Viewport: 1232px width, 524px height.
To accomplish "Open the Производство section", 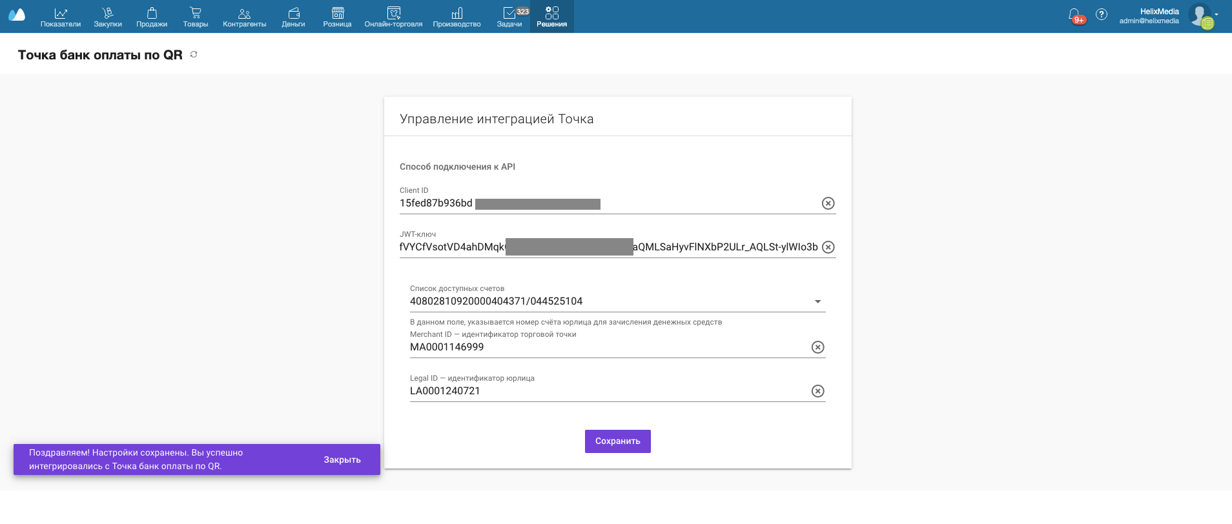I will click(x=457, y=17).
